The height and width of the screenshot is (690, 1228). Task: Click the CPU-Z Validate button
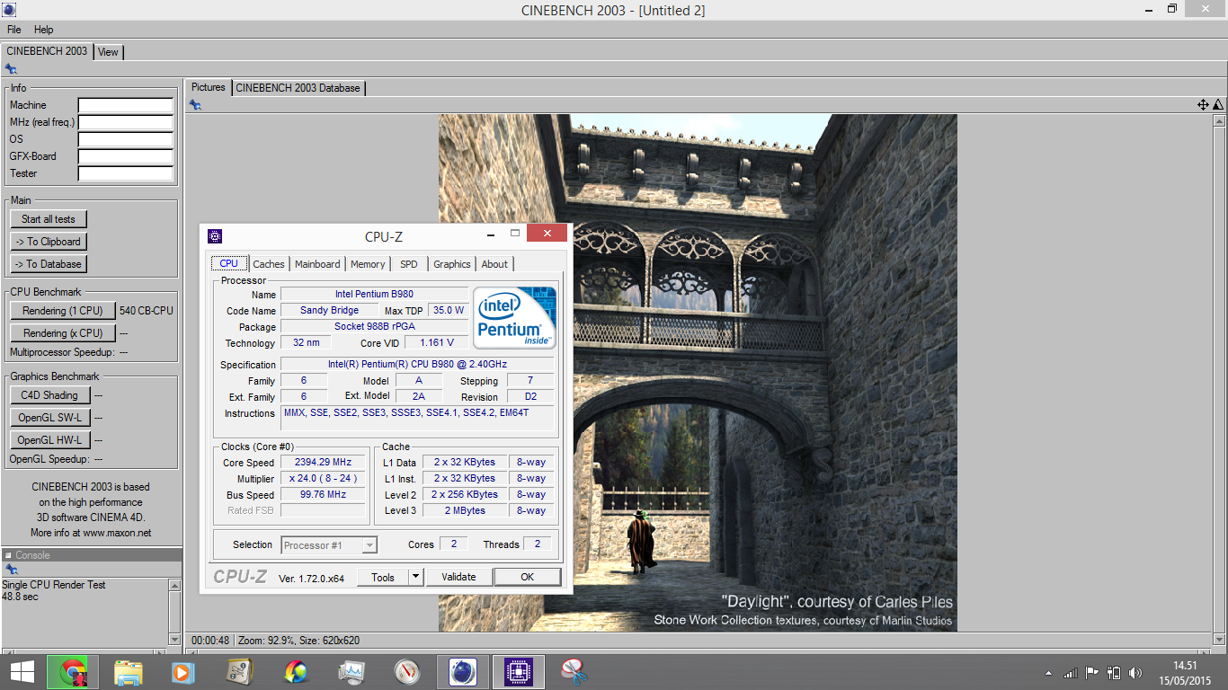coord(458,577)
